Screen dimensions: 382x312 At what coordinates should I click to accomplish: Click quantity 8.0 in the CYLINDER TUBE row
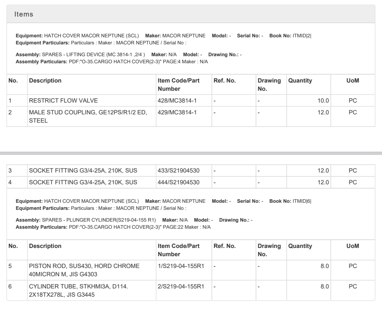tap(325, 286)
